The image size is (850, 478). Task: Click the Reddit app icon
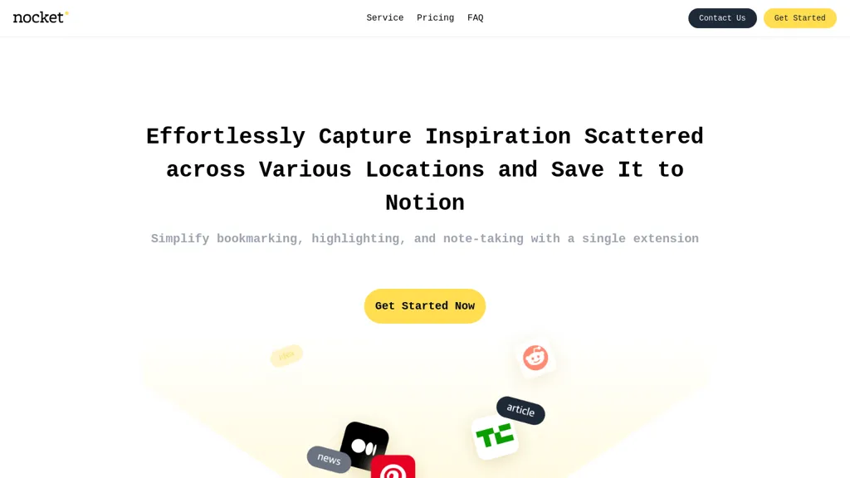(x=535, y=358)
